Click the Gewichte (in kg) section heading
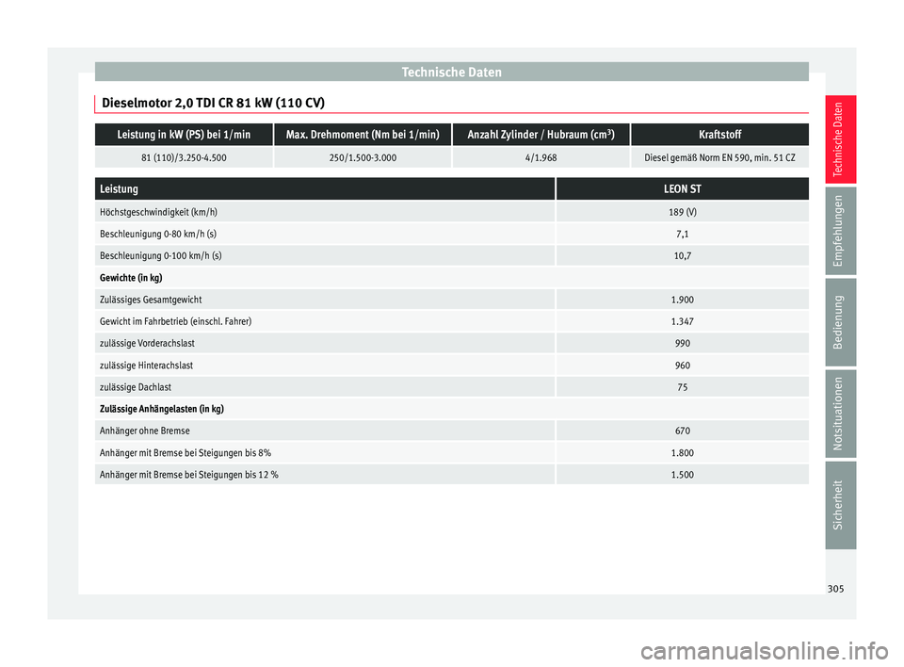This screenshot has width=904, height=667. (x=131, y=278)
